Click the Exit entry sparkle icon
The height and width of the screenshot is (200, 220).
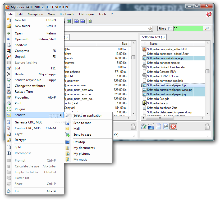[9, 191]
